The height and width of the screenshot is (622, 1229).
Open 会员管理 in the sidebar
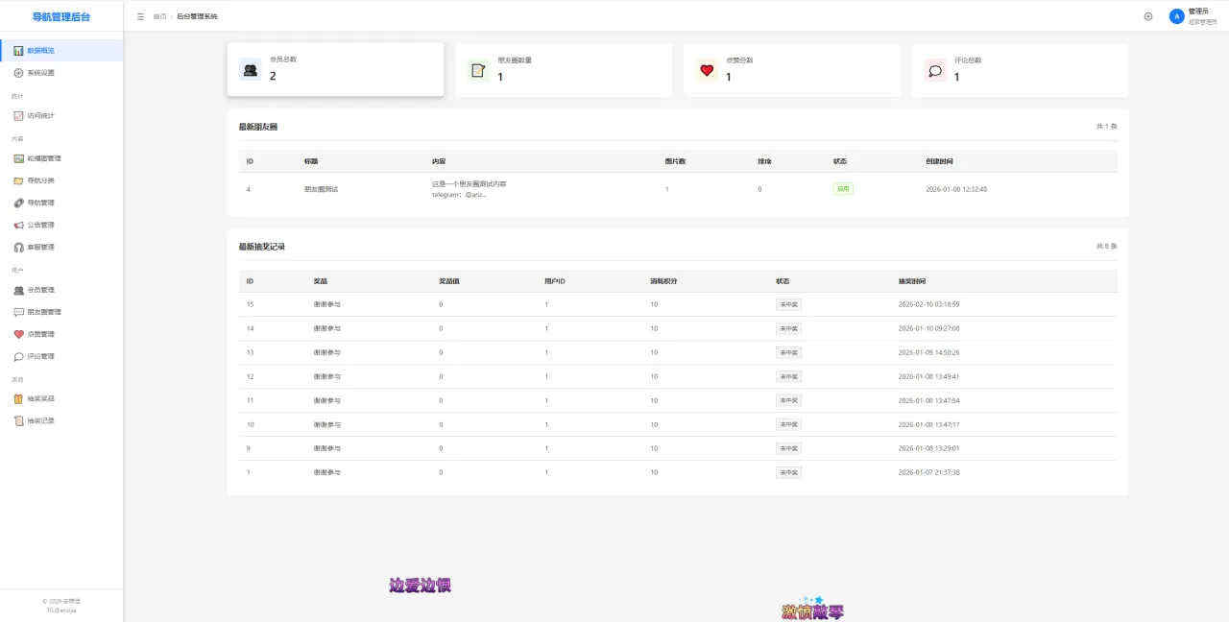click(x=40, y=290)
